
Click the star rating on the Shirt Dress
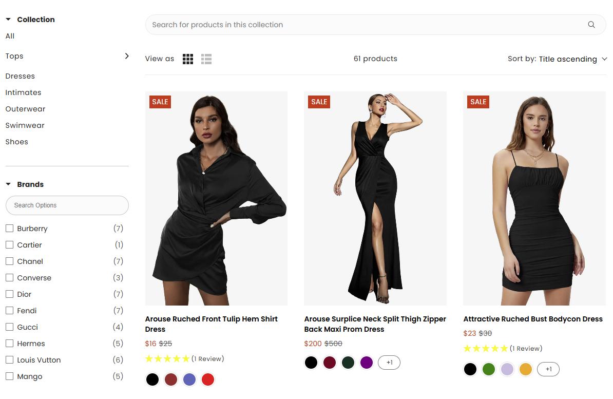[x=167, y=358]
